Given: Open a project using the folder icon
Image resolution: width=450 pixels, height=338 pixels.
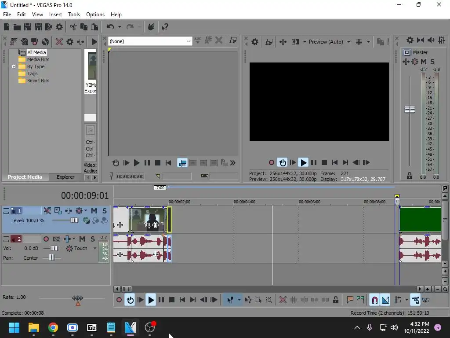Looking at the screenshot, I should 17,27.
